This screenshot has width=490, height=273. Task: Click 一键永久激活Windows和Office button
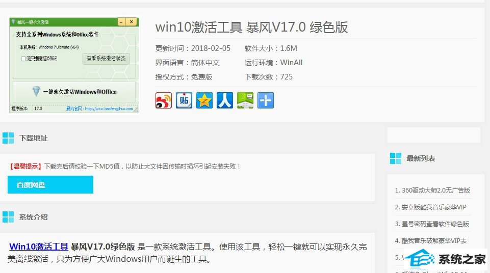point(74,92)
